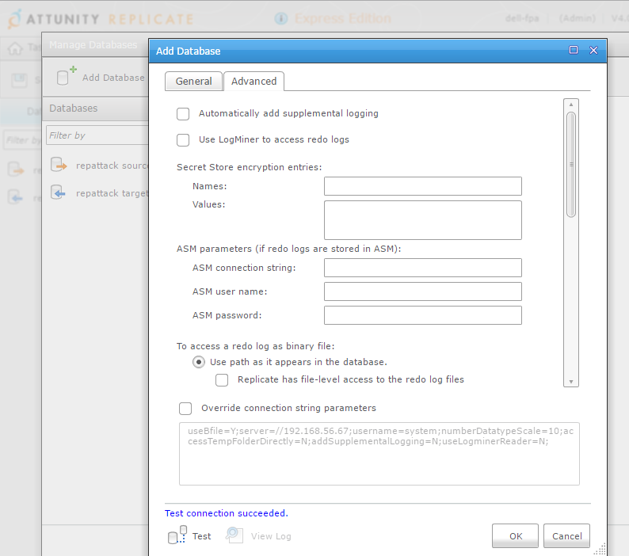The width and height of the screenshot is (629, 556).
Task: Select repattack source database icon
Action: [59, 165]
